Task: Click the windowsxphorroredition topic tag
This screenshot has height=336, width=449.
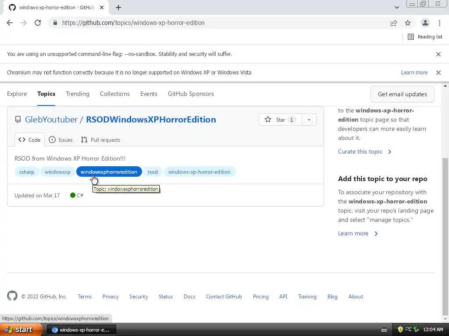Action: click(109, 171)
